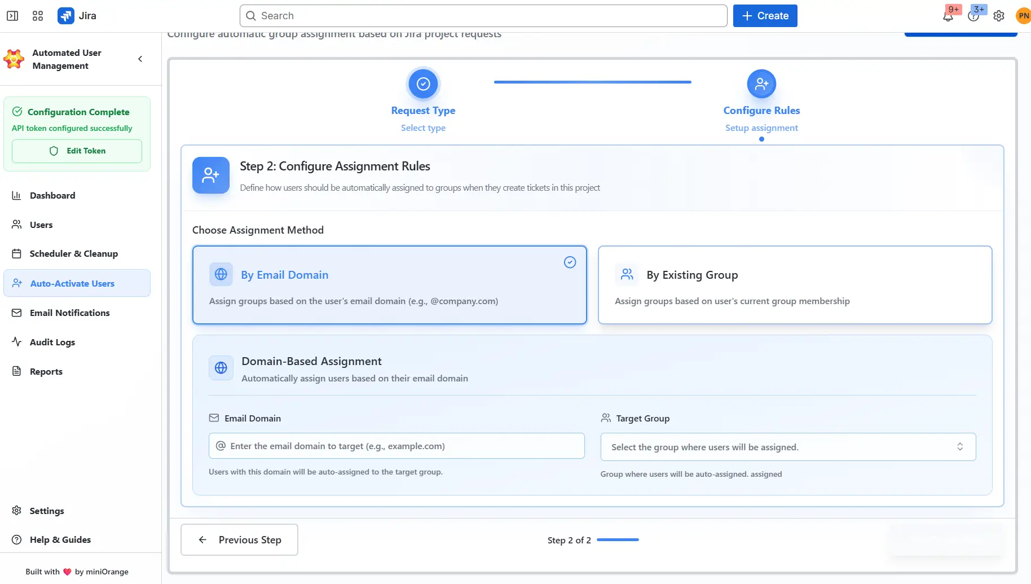Open Reports from the sidebar
Screen dimensions: 1031x584
point(77,371)
